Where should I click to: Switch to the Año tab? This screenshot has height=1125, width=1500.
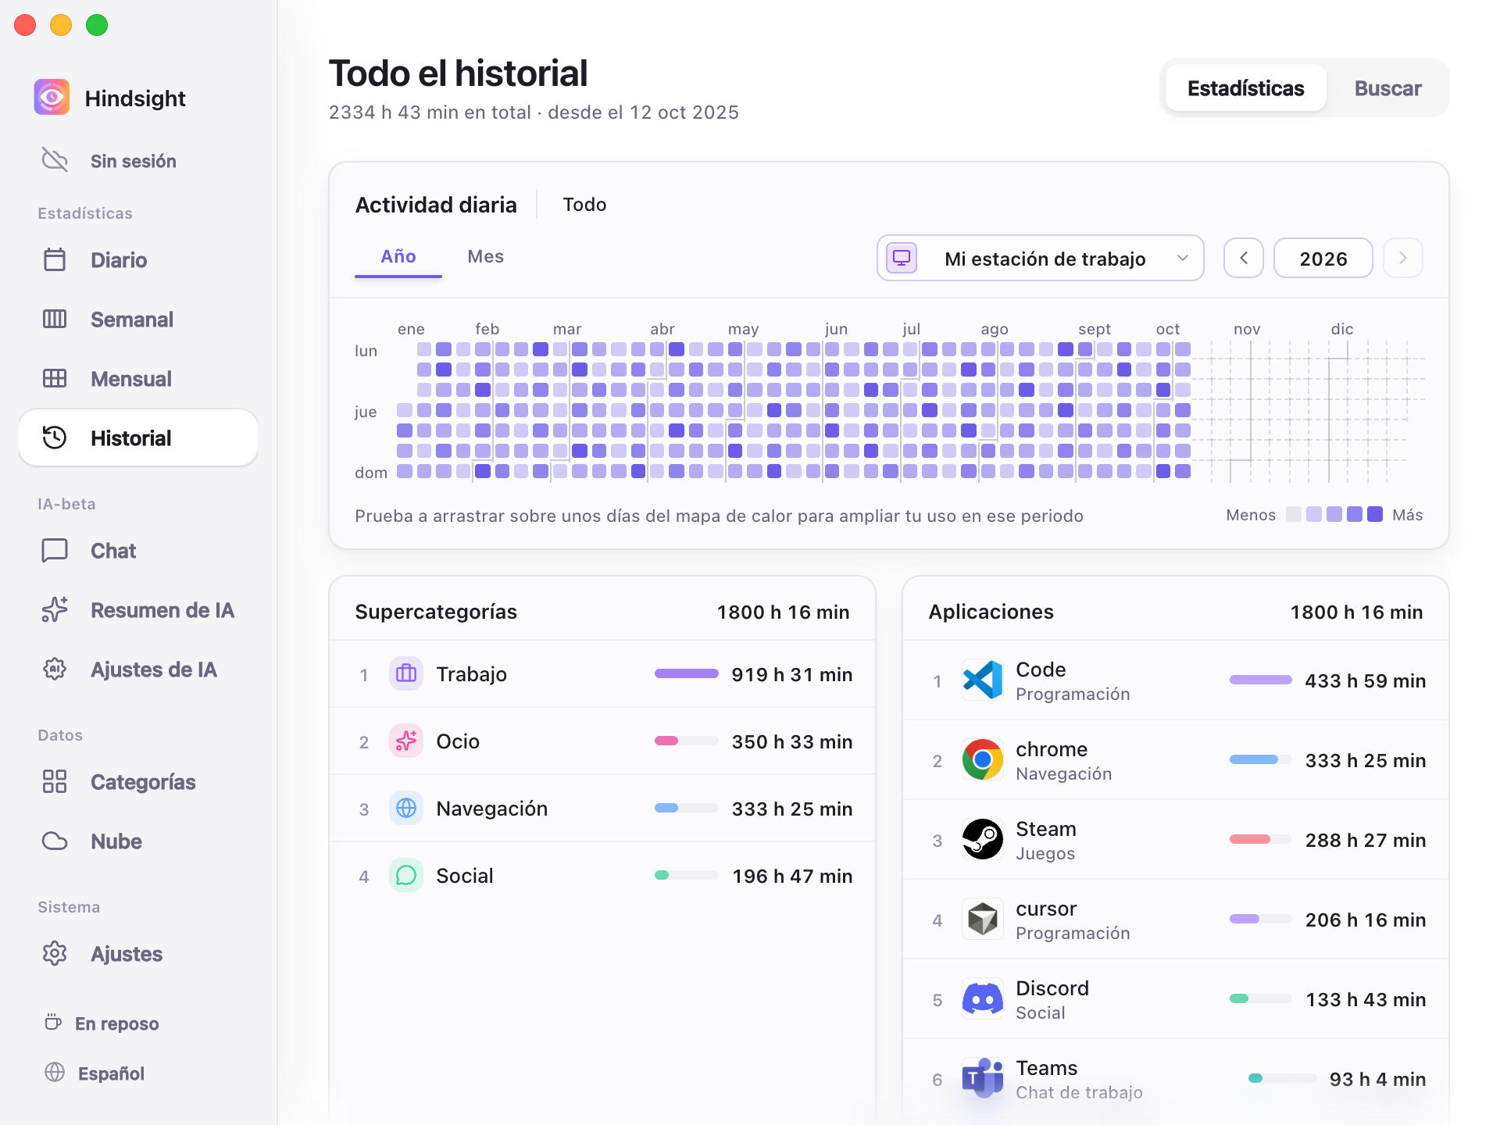pos(398,256)
